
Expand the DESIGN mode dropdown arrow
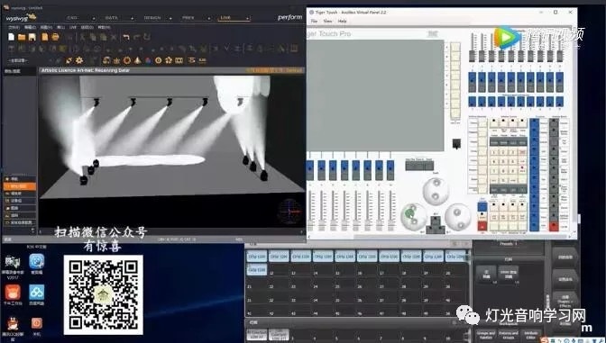tap(170, 18)
